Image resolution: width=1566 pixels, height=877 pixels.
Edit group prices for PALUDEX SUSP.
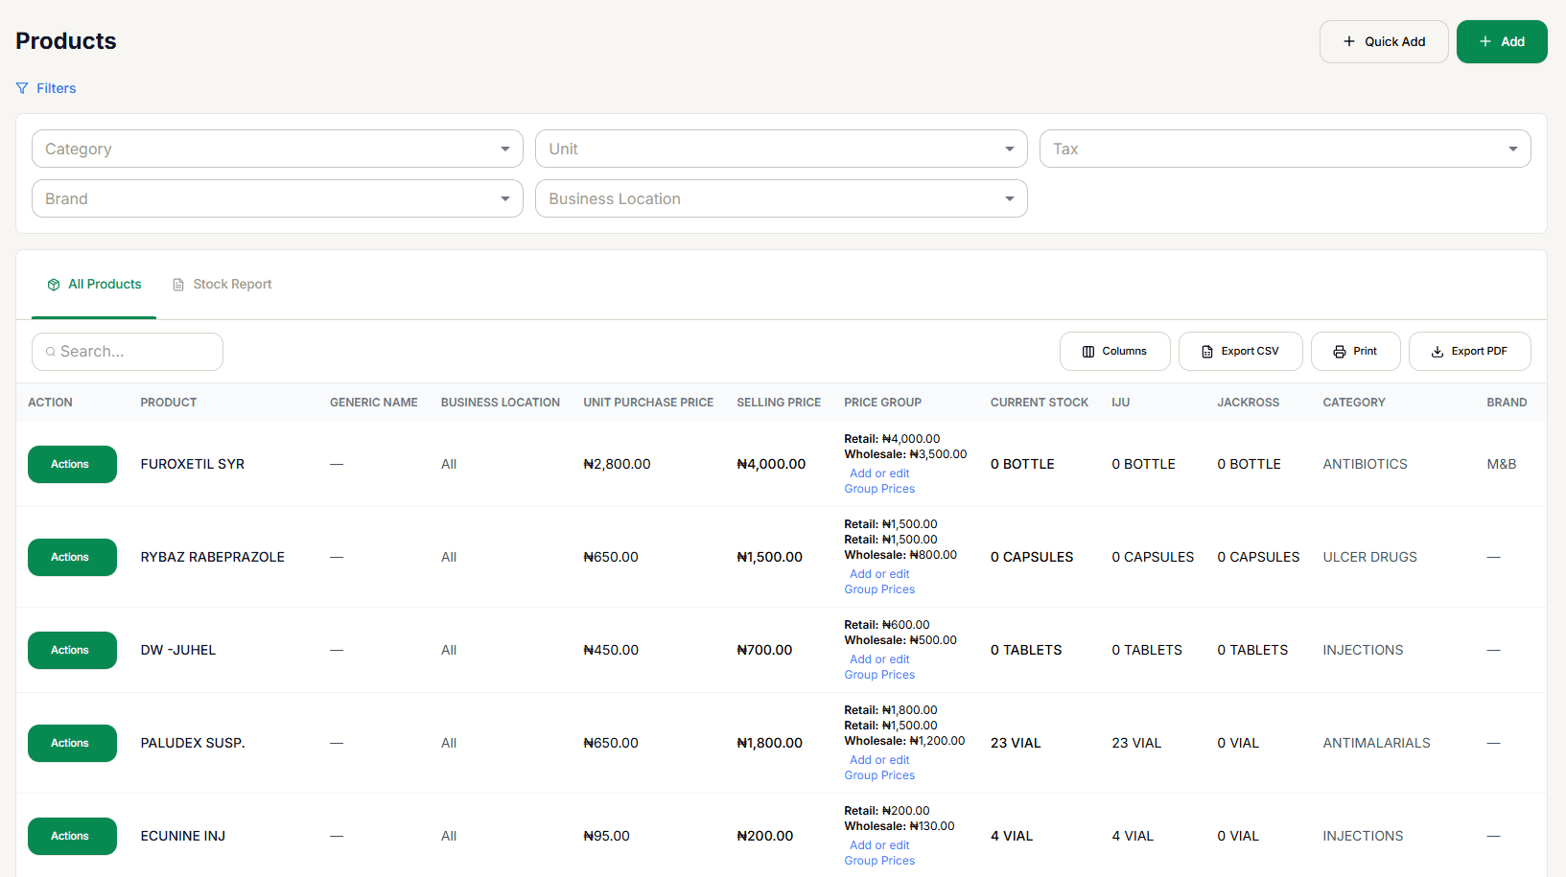tap(879, 768)
